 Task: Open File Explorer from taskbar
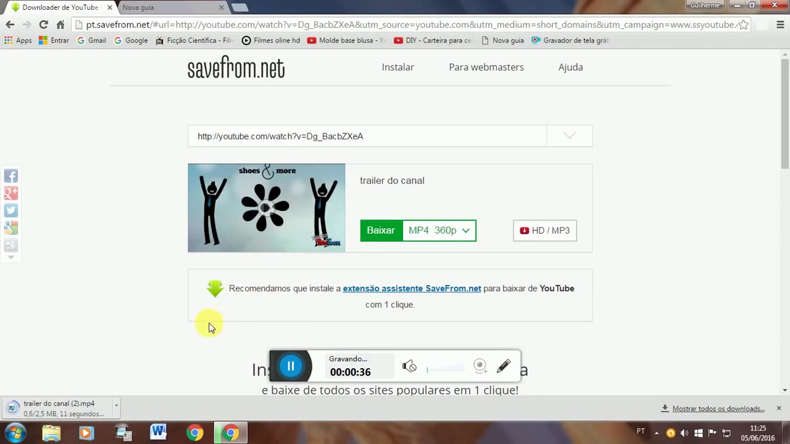click(x=51, y=433)
